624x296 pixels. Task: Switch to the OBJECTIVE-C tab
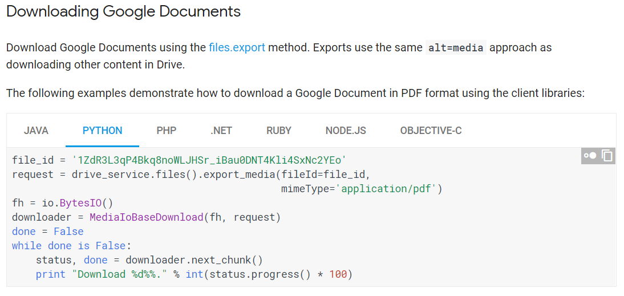click(x=431, y=131)
